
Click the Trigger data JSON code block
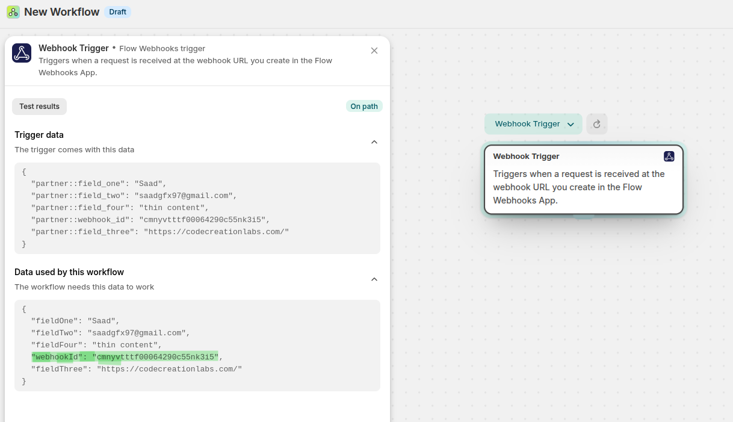click(x=197, y=208)
